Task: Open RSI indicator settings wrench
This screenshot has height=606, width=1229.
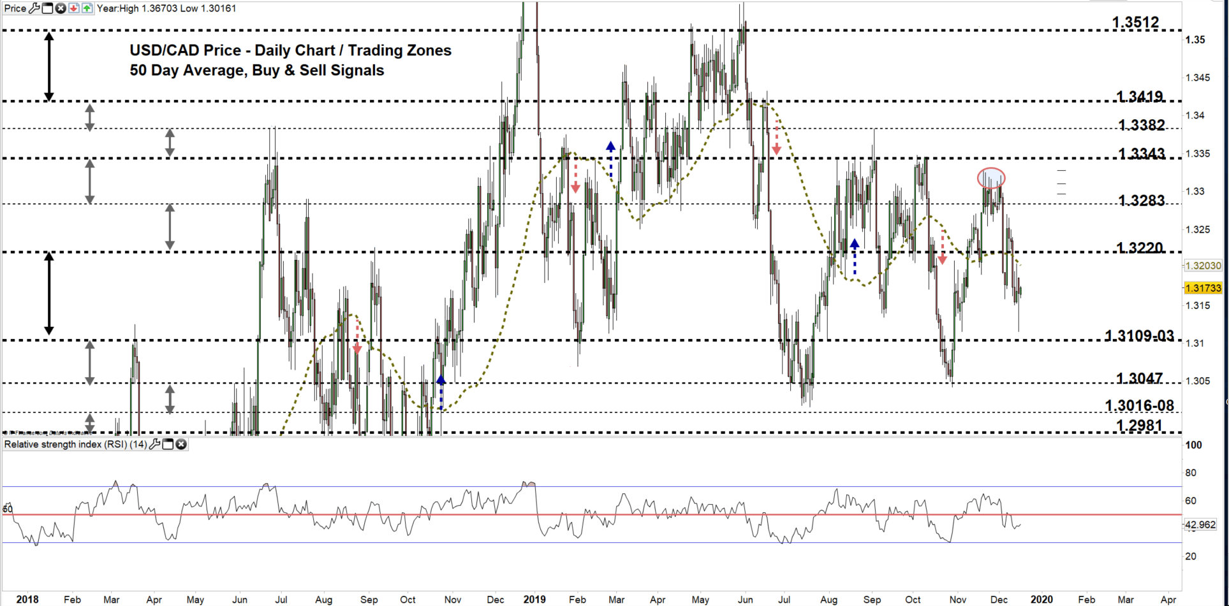Action: tap(154, 444)
